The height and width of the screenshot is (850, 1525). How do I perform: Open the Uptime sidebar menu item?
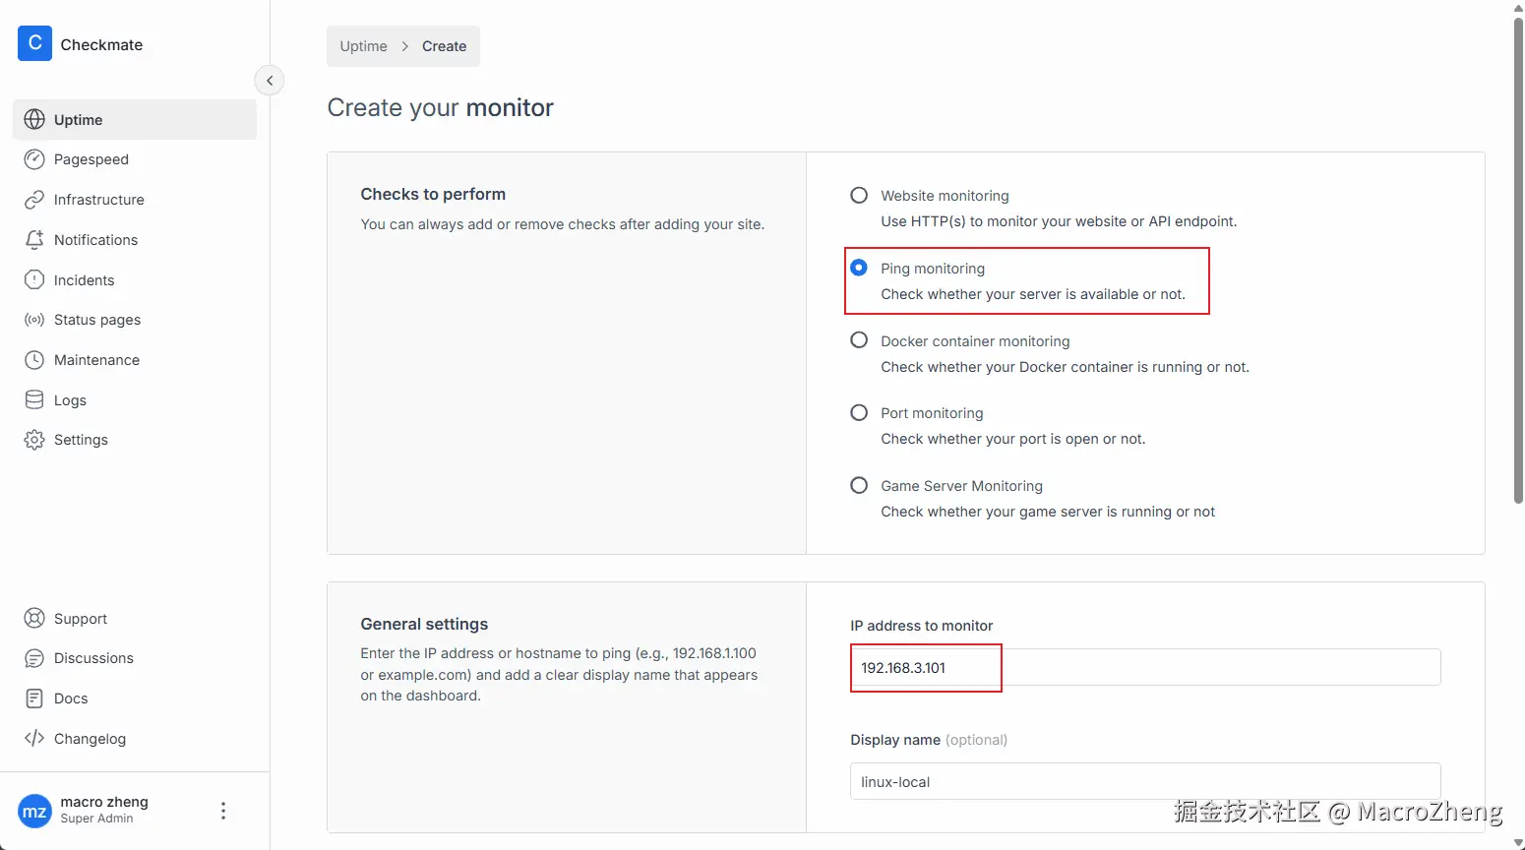click(135, 120)
